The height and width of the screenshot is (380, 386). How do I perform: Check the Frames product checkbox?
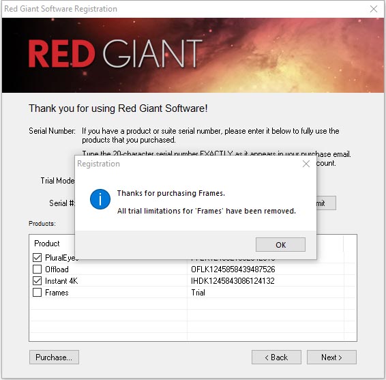38,293
